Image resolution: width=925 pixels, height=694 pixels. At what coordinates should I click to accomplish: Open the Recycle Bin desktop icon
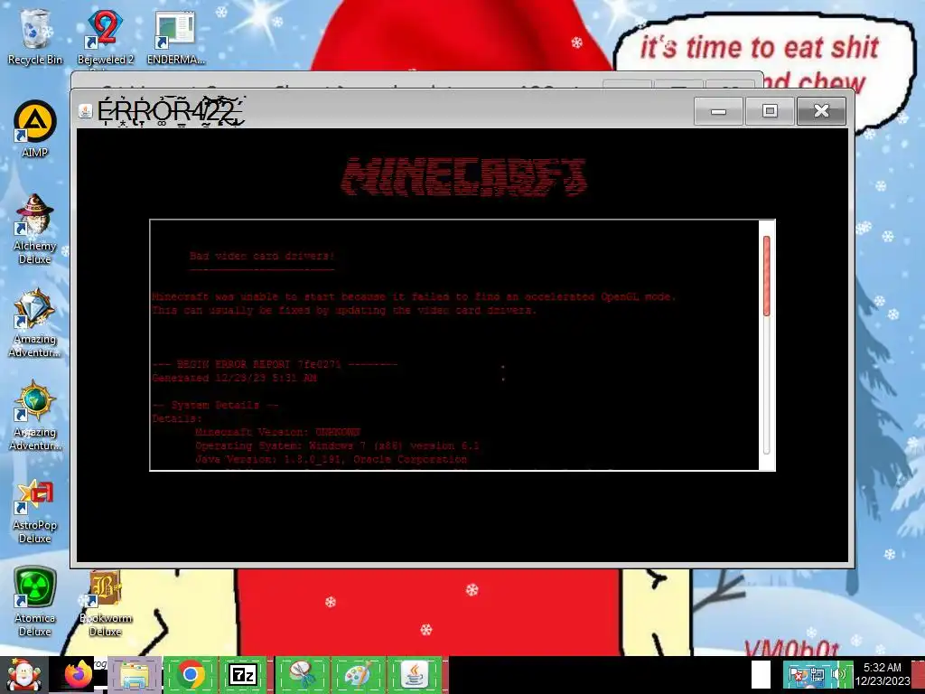coord(34,36)
